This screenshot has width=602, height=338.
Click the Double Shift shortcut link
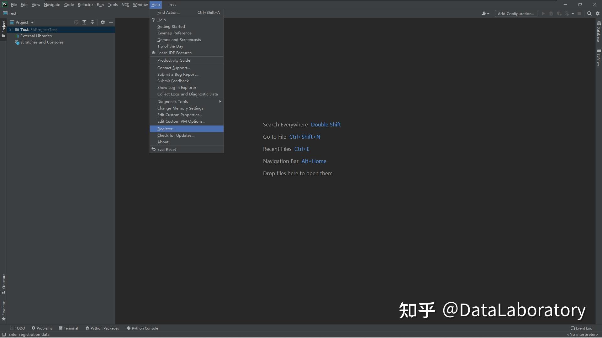pos(325,124)
